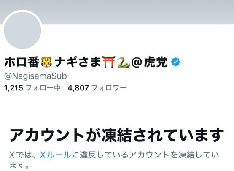Image resolution: width=234 pixels, height=171 pixels.
Task: Open the 4,807 followers count
Action: point(78,88)
